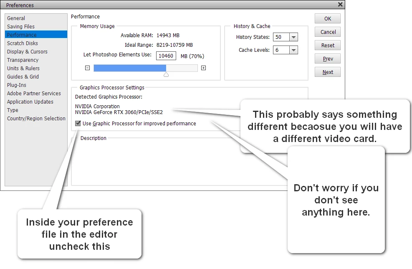412x269 pixels.
Task: Open Country/Region Selection preferences
Action: point(36,118)
